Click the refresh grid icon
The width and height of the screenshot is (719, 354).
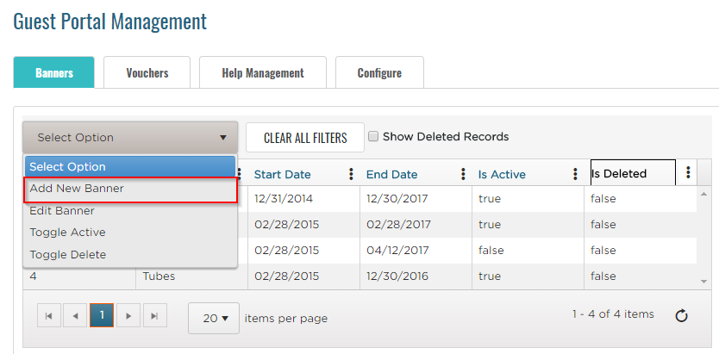pos(681,316)
